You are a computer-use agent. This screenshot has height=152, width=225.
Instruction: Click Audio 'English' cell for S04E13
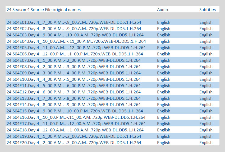(164, 98)
